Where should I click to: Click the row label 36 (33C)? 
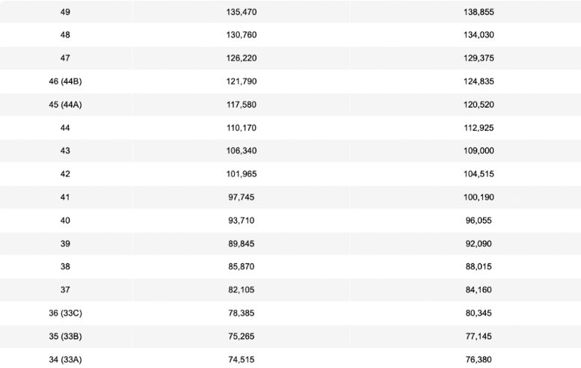pos(65,313)
